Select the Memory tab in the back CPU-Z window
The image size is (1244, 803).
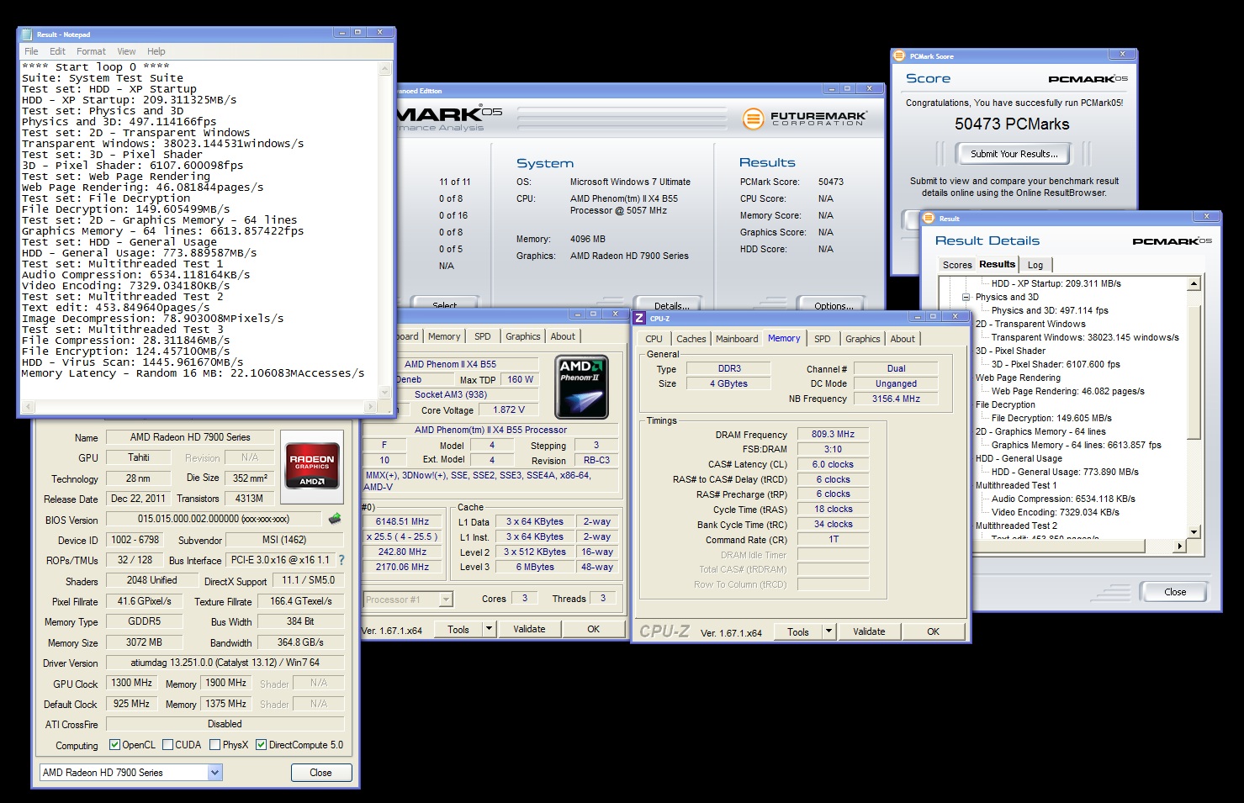pos(444,336)
